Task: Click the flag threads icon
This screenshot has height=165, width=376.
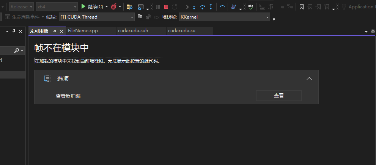Action: [140, 17]
